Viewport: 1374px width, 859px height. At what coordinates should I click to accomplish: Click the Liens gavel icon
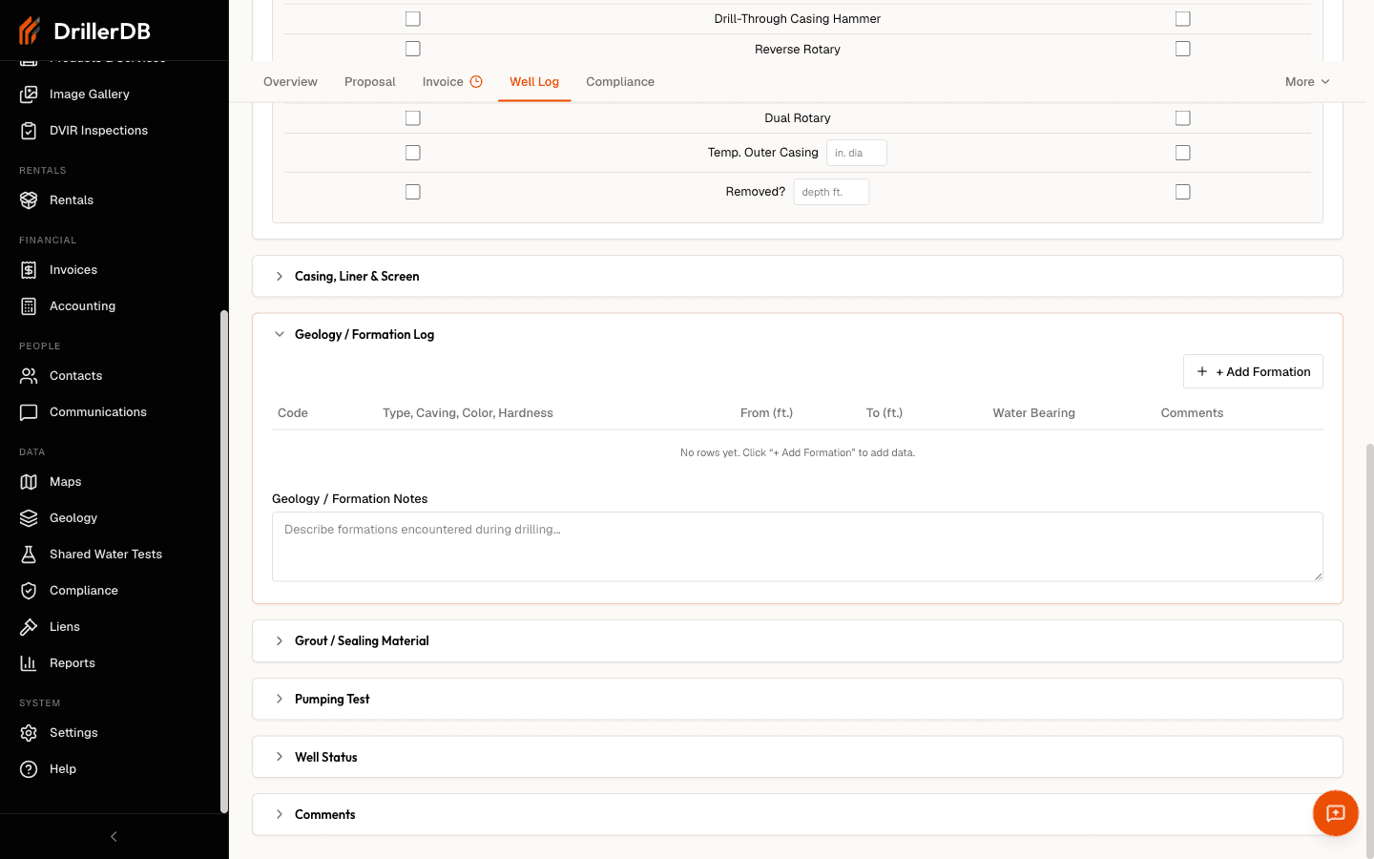click(x=29, y=627)
